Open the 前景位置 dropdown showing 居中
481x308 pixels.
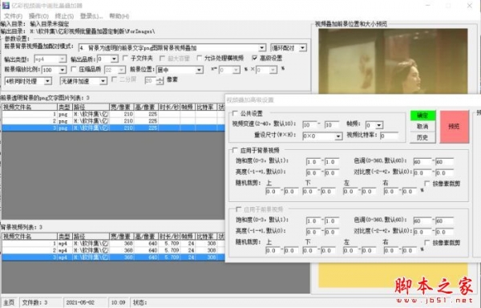(199, 70)
